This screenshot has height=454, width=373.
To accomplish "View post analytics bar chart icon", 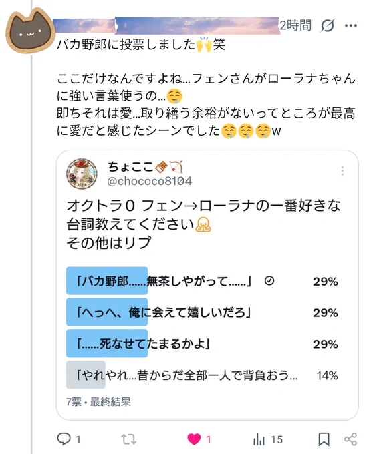I will tap(259, 439).
